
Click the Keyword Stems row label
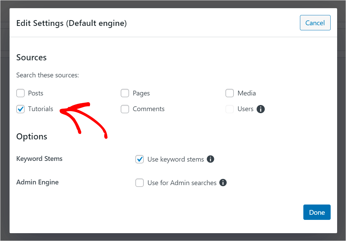point(39,159)
